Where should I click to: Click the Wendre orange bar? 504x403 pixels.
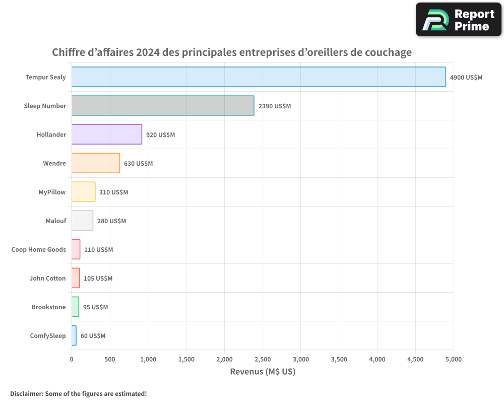95,163
